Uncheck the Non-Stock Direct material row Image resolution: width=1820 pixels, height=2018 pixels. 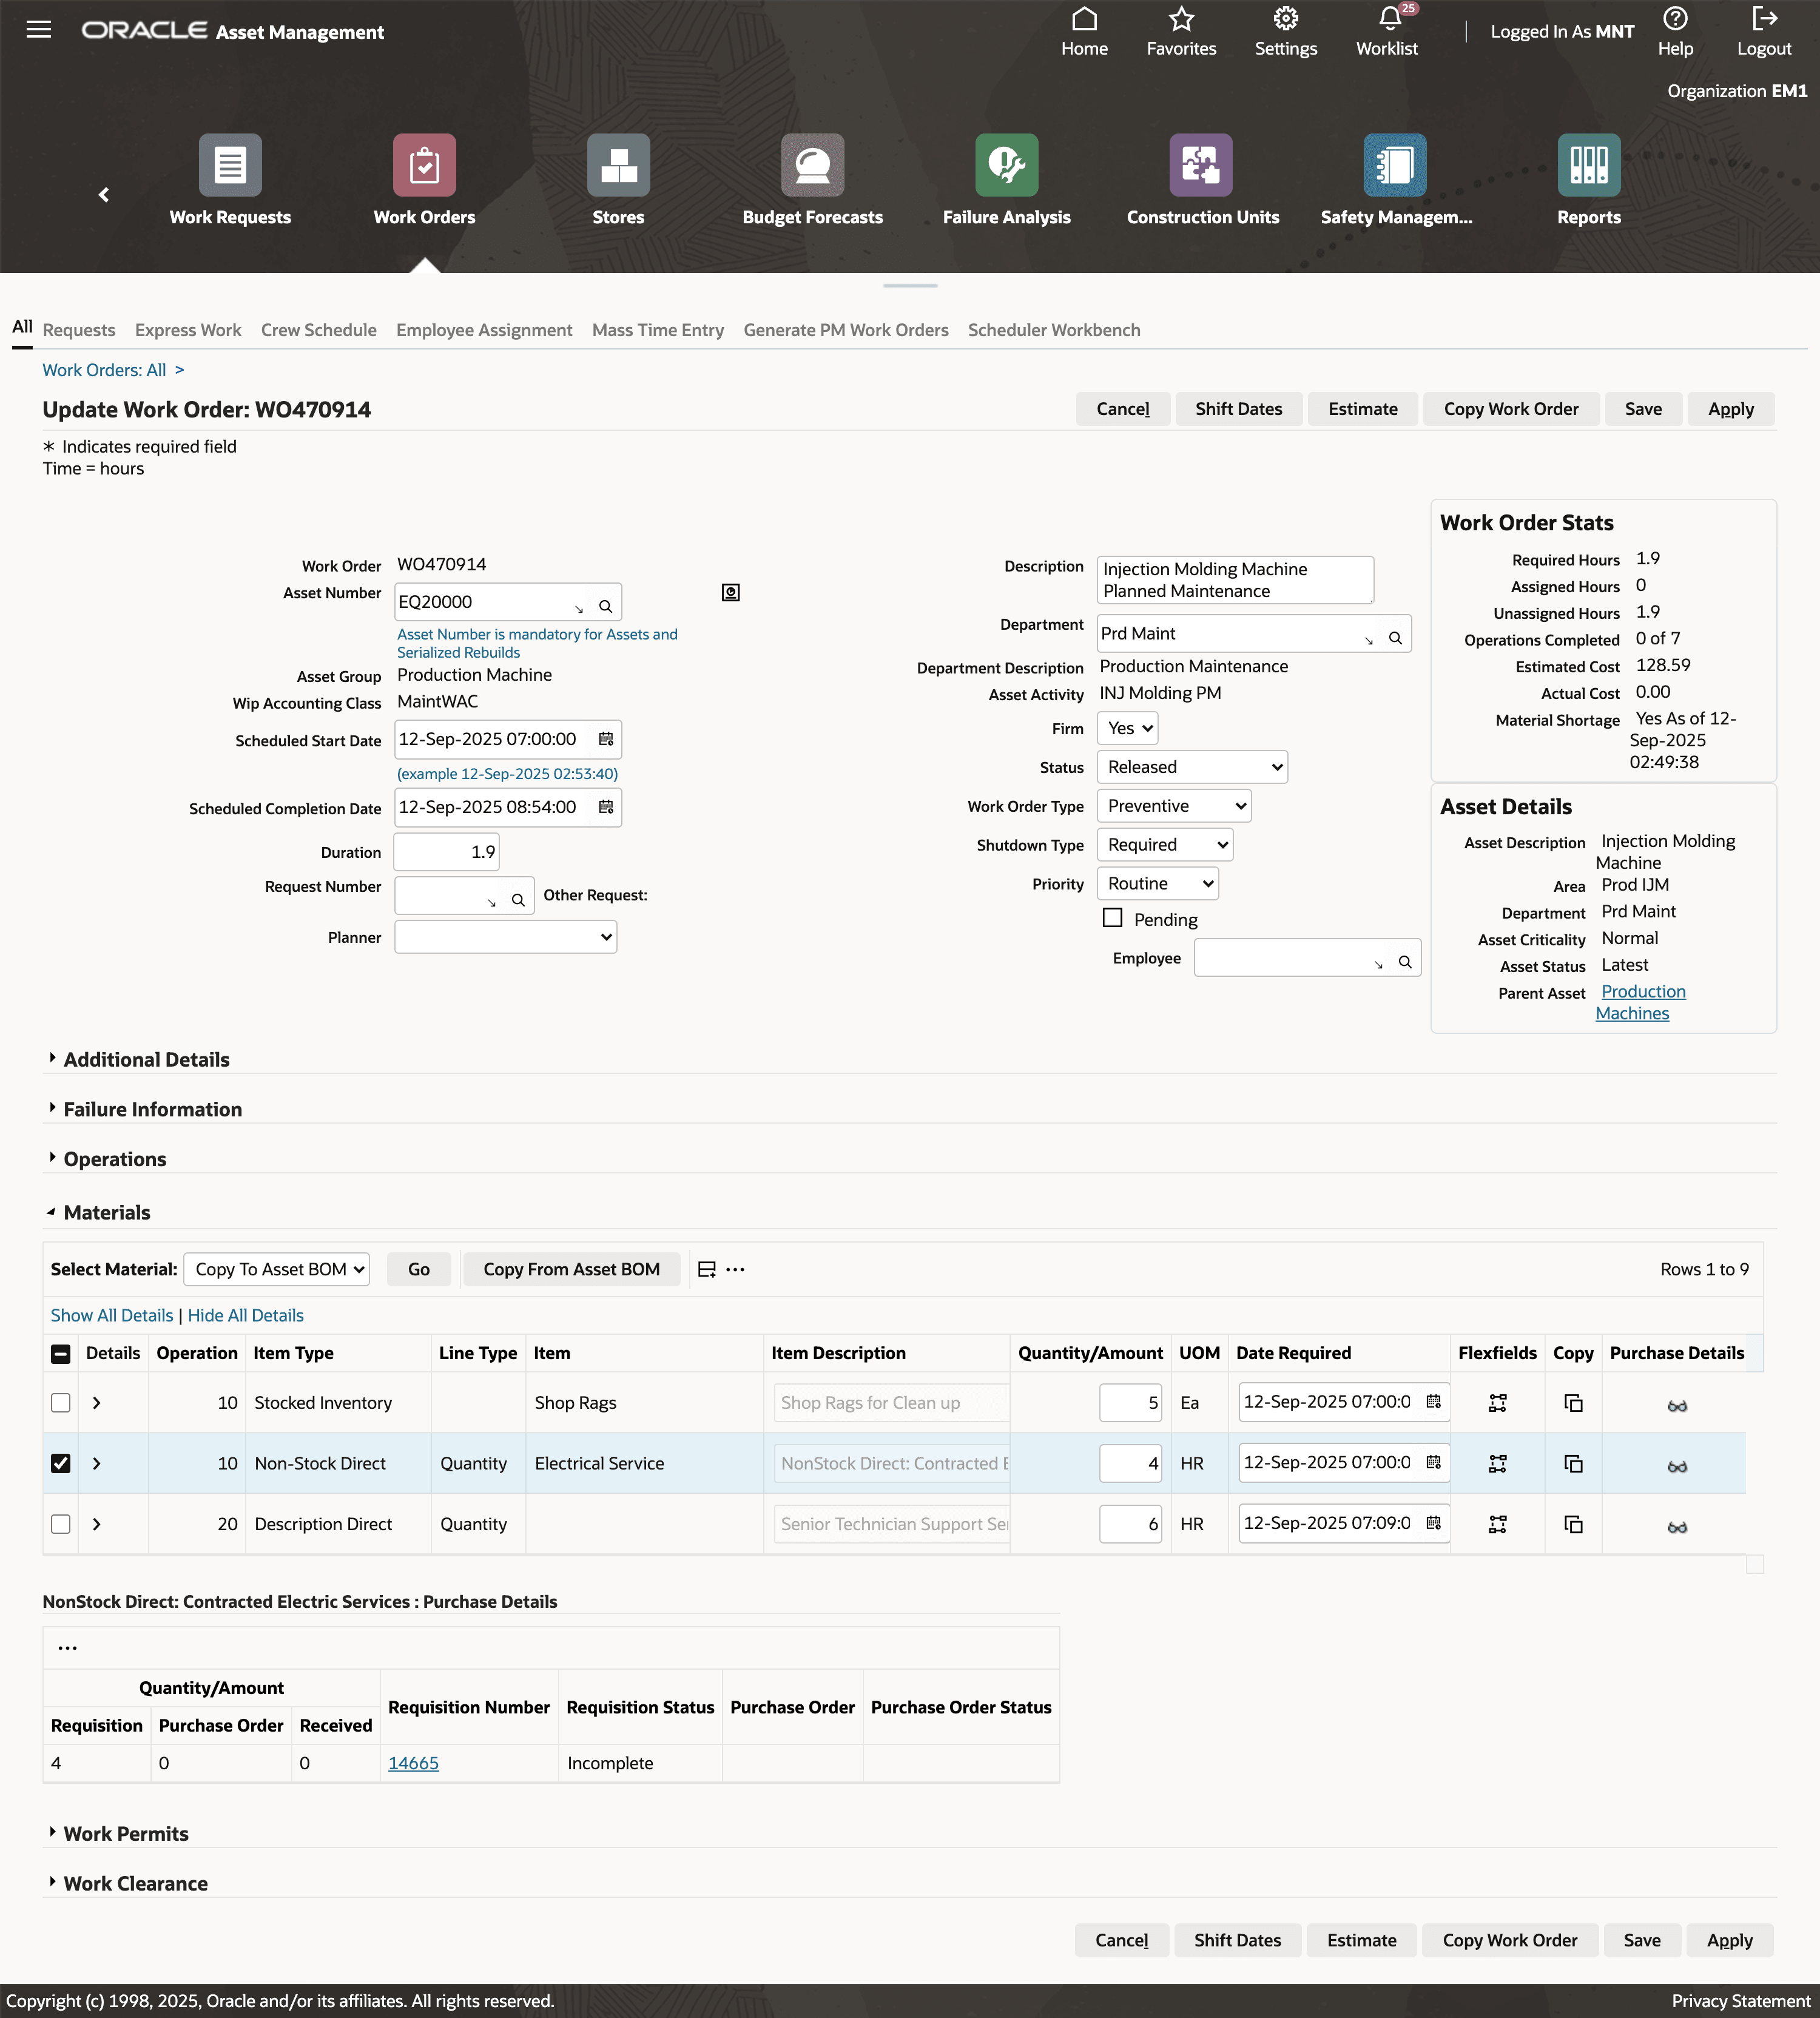[x=61, y=1463]
